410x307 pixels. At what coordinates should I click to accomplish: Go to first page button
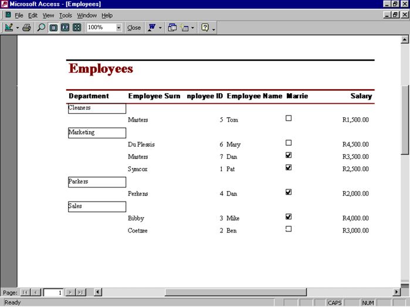(x=25, y=292)
